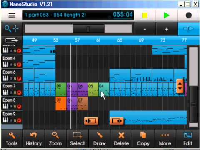Click the Delete X tool

click(121, 139)
